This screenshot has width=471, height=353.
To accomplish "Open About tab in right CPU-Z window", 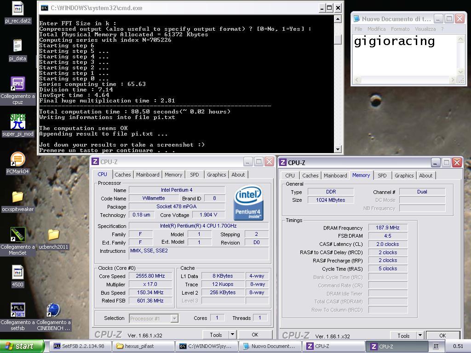I will [425, 176].
